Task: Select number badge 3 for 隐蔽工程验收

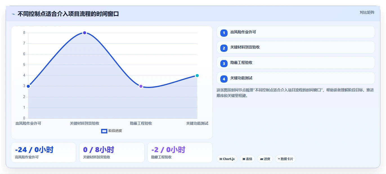Action: [x=224, y=64]
